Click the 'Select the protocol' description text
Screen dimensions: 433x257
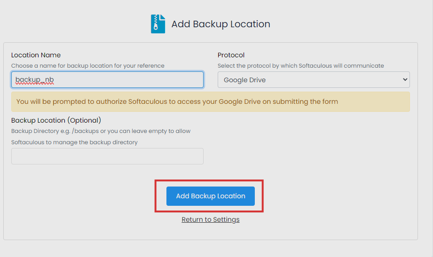tap(301, 66)
